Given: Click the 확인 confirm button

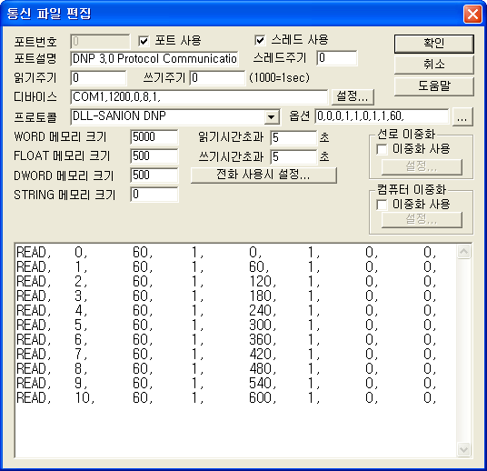Looking at the screenshot, I should pyautogui.click(x=434, y=44).
